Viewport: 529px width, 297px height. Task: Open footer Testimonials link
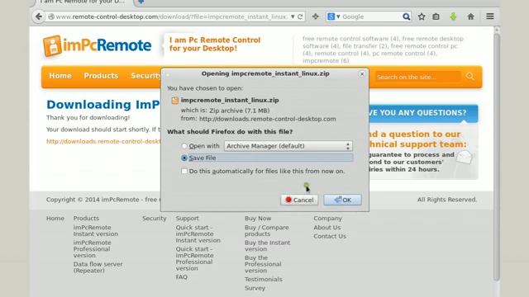264,279
